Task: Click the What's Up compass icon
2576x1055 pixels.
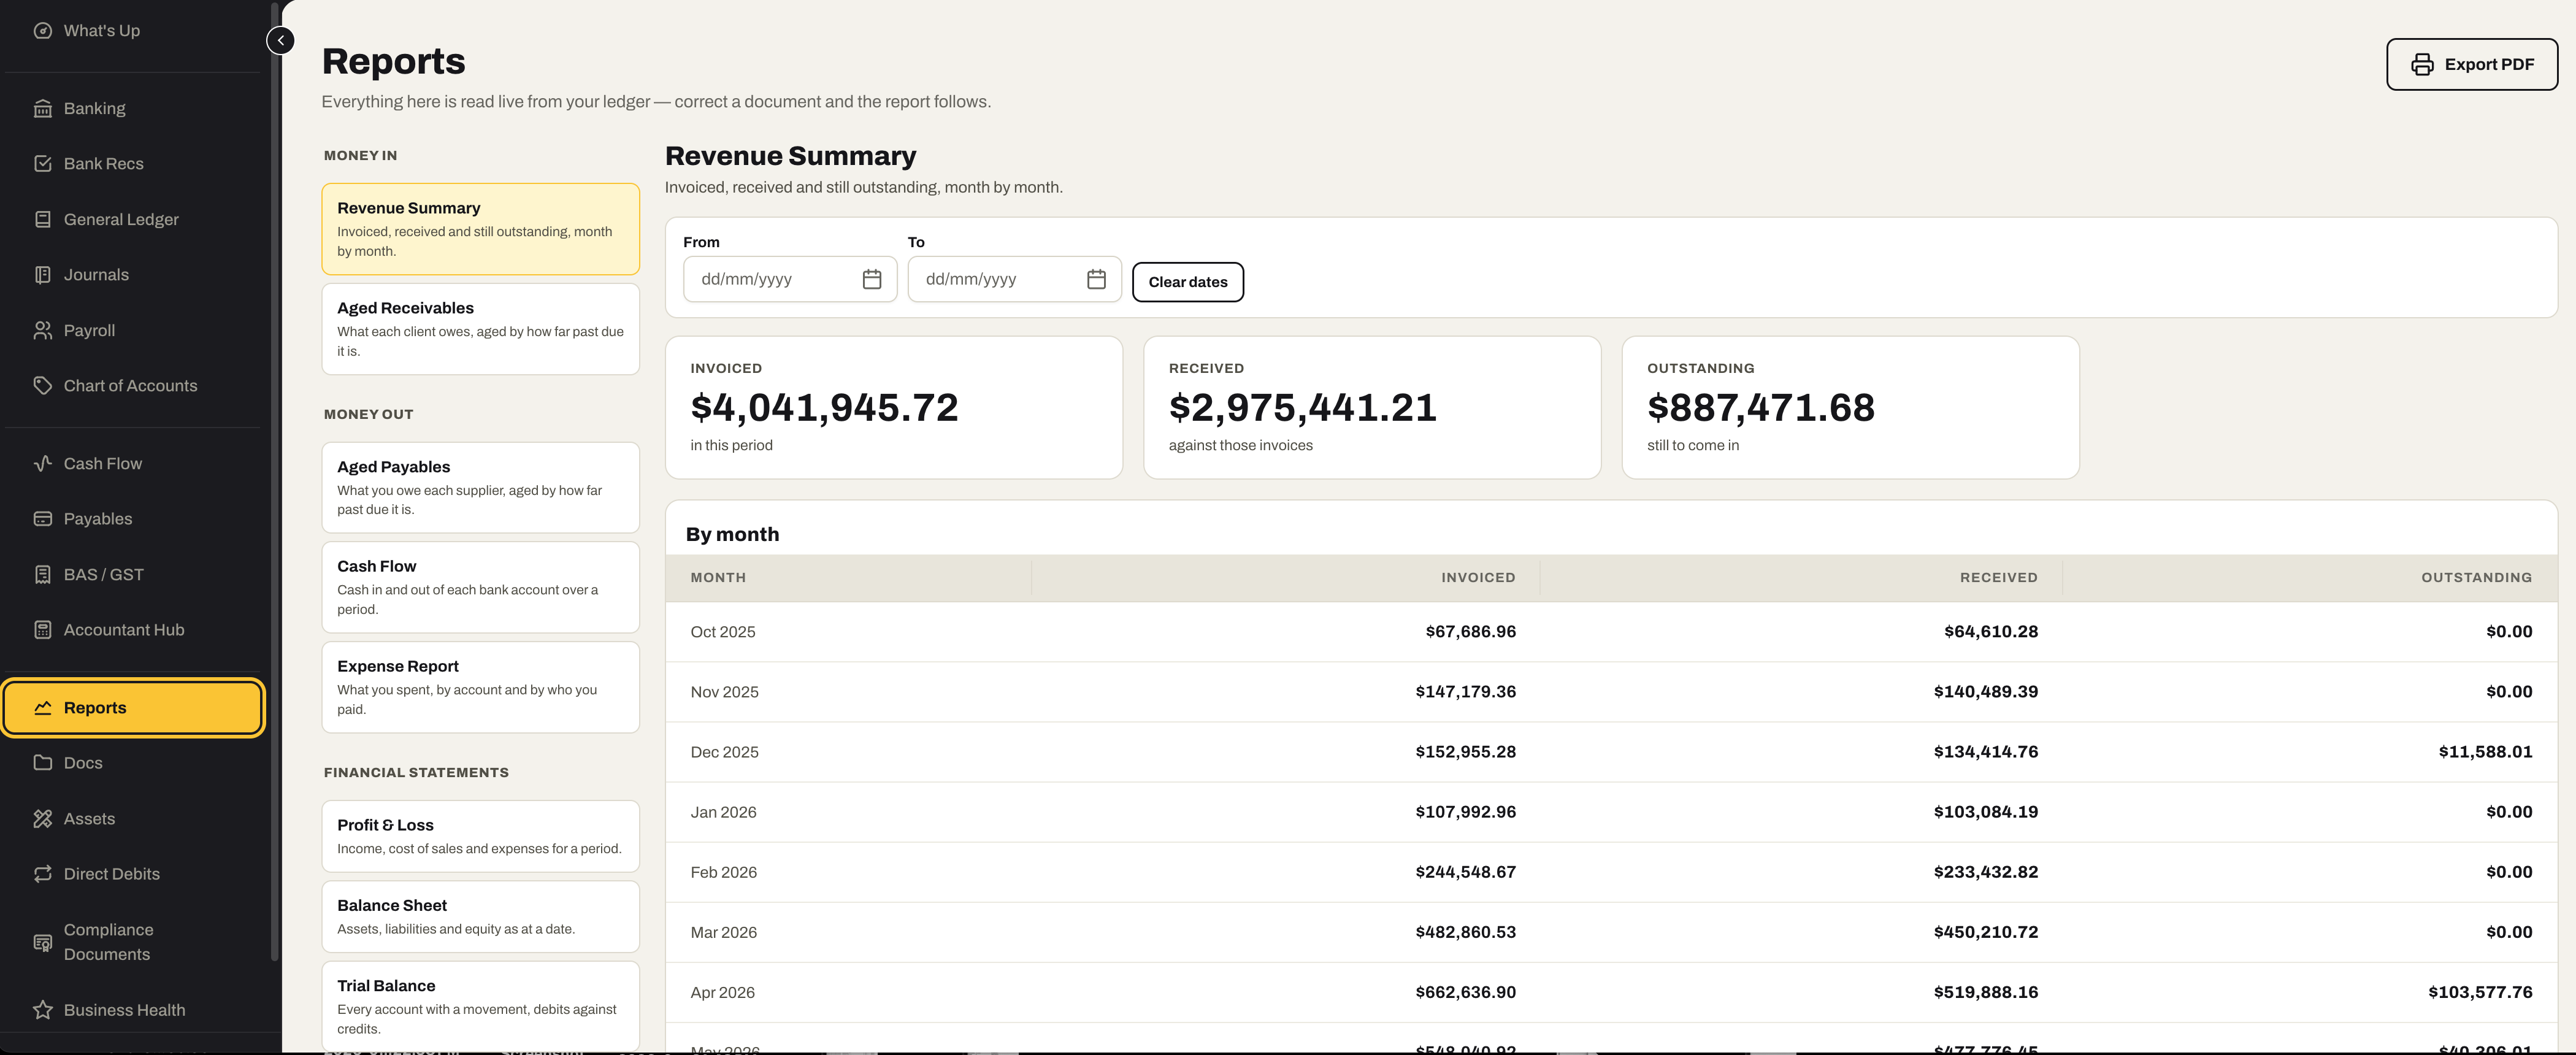Action: 42,31
